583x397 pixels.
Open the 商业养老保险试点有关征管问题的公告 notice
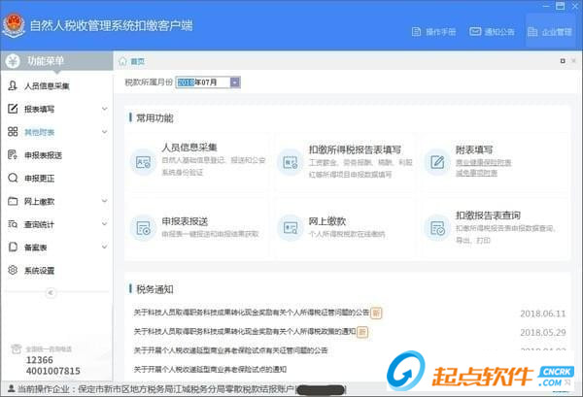(230, 350)
